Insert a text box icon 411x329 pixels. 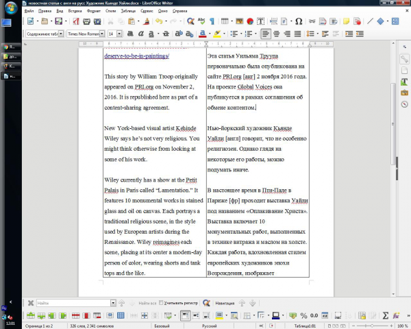[260, 21]
